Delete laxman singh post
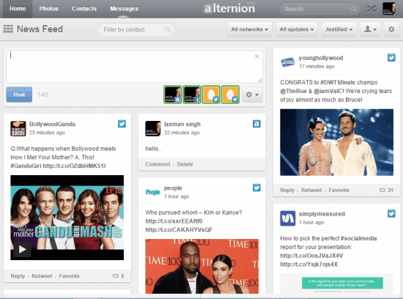Screen dimensions: 403x299 pos(185,164)
